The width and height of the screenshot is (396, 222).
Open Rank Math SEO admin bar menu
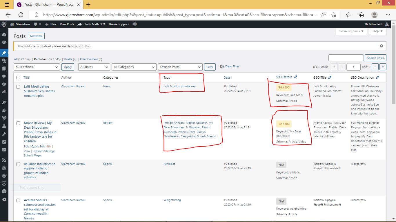coord(91,24)
